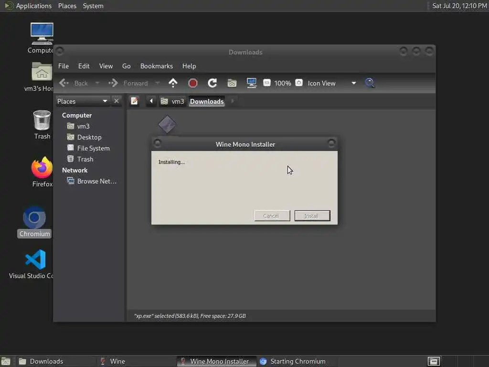489x367 pixels.
Task: Toggle text-based location entry icon
Action: (x=134, y=101)
